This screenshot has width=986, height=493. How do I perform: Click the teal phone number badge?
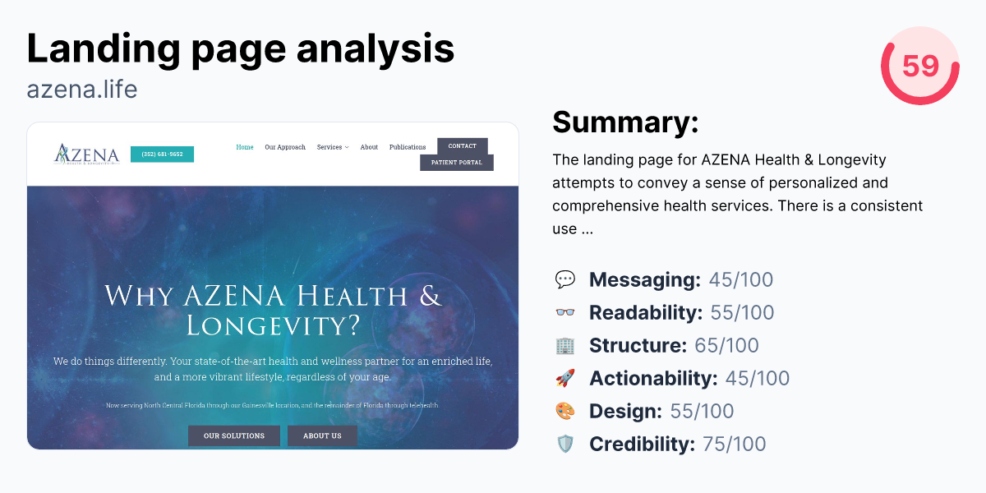[x=162, y=154]
